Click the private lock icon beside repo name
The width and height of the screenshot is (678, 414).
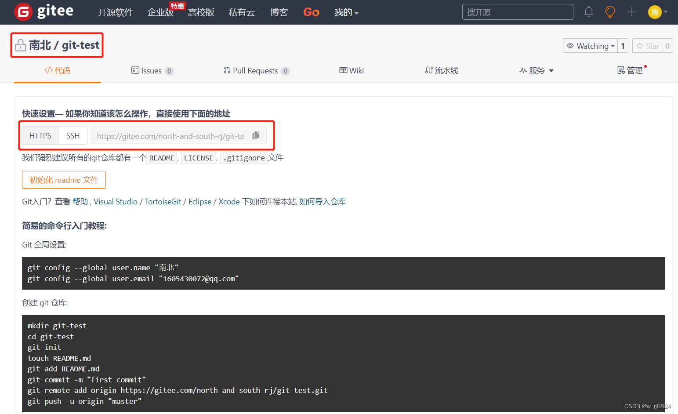pyautogui.click(x=20, y=45)
